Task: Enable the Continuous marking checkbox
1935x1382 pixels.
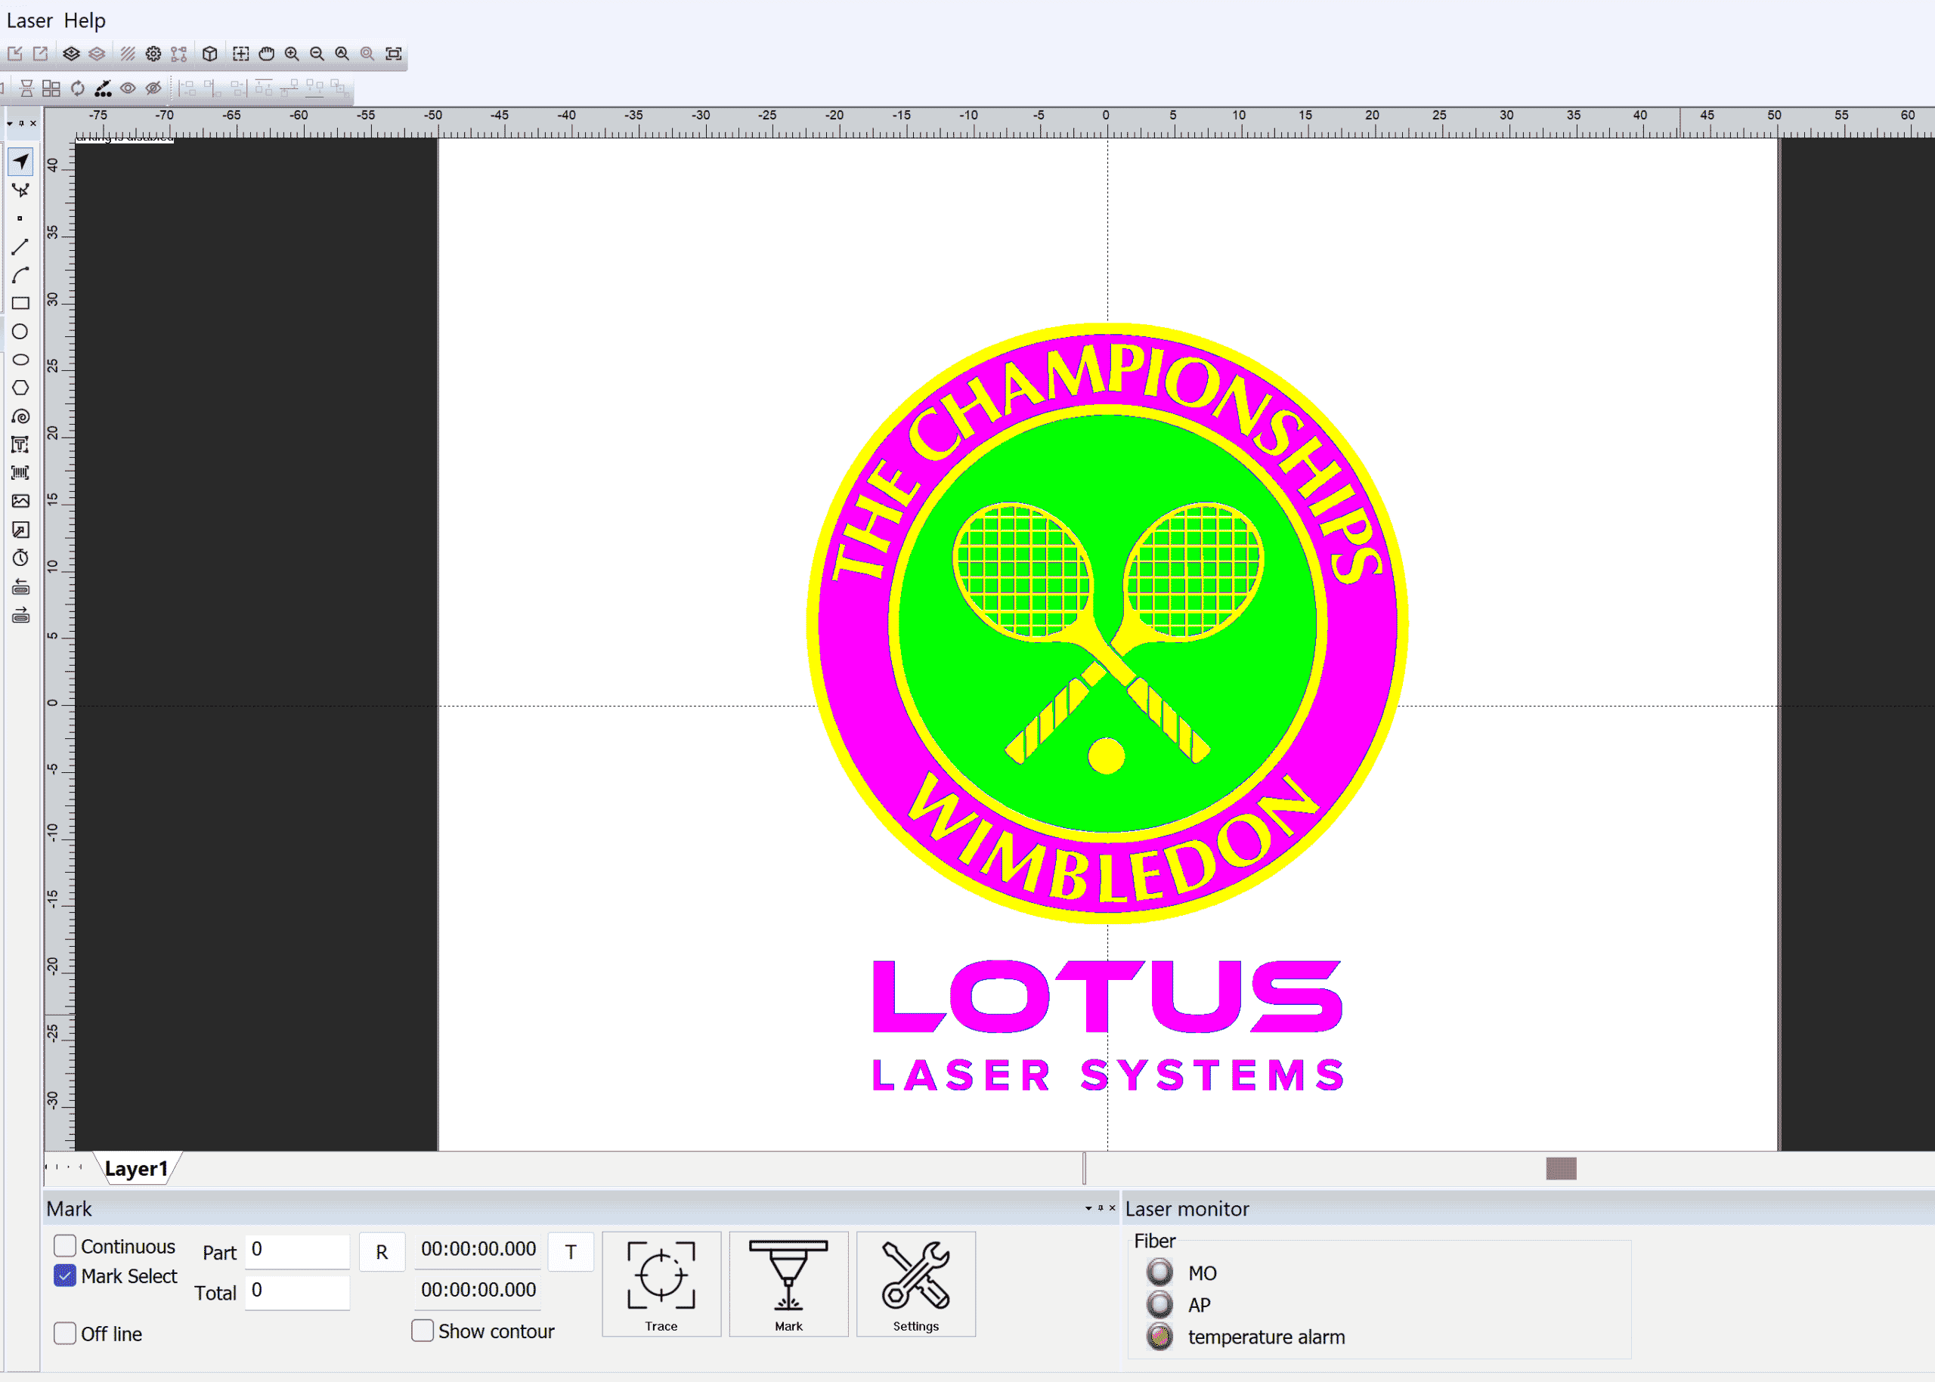Action: coord(65,1246)
